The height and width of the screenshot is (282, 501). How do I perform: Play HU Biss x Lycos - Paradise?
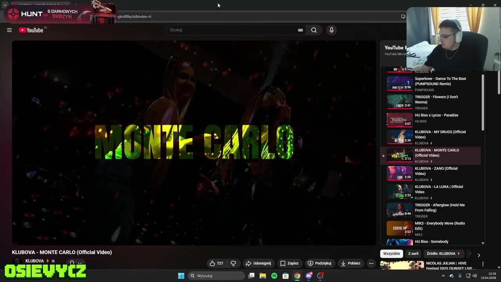431,120
